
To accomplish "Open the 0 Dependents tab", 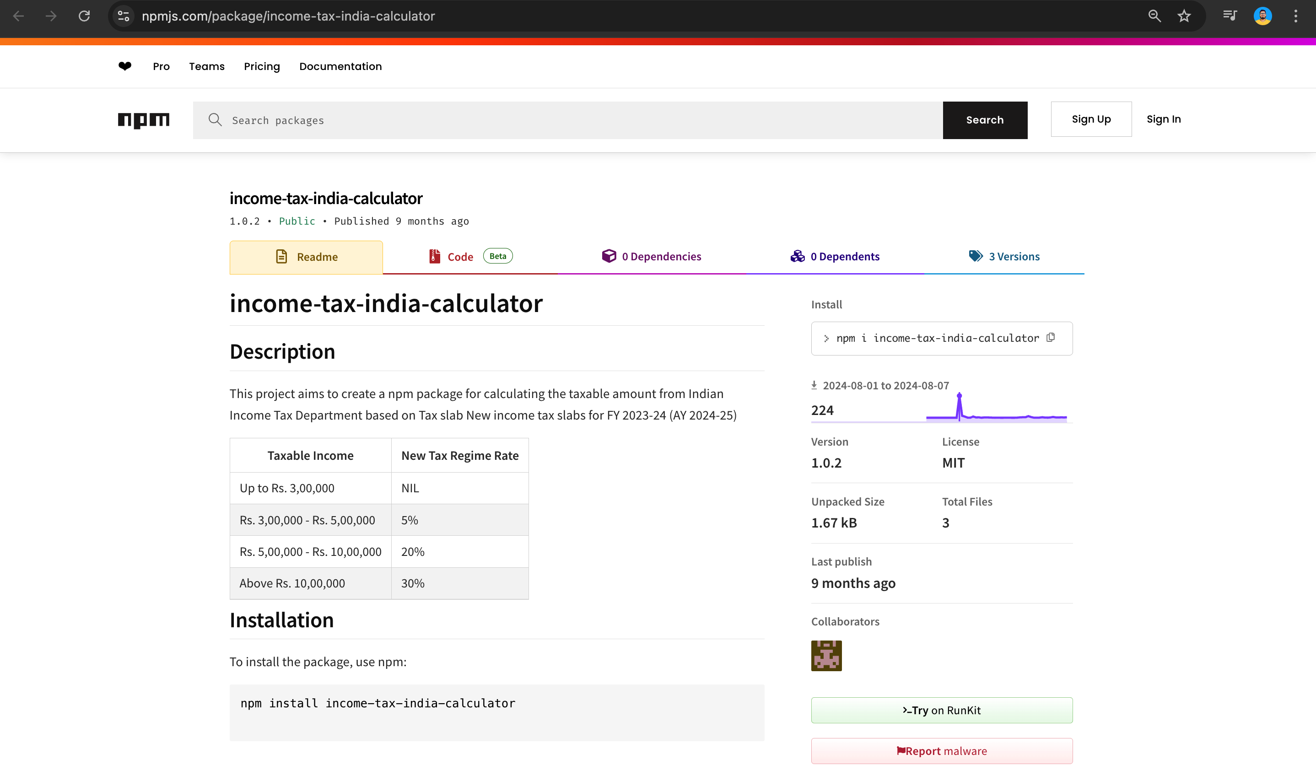I will click(x=835, y=257).
